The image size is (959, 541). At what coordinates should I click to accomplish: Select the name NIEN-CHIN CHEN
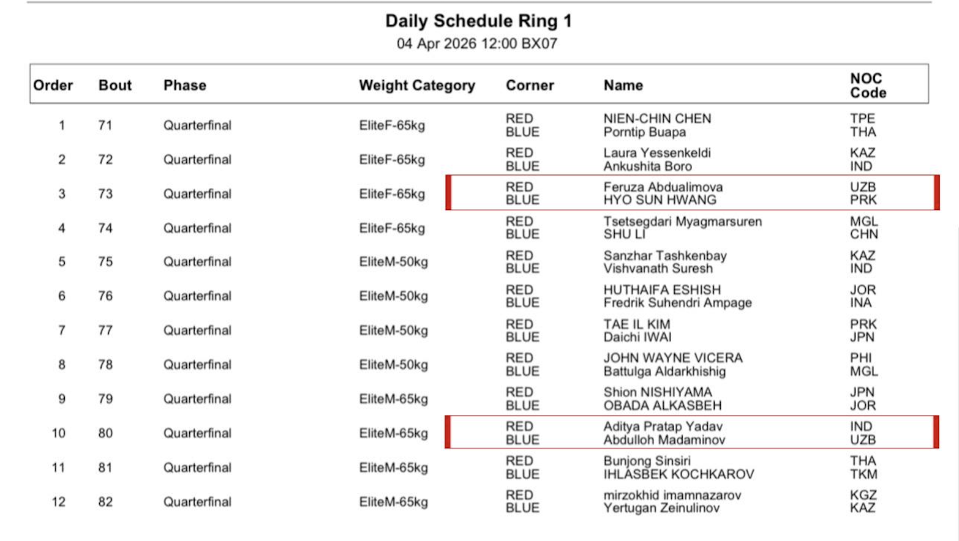click(x=657, y=119)
